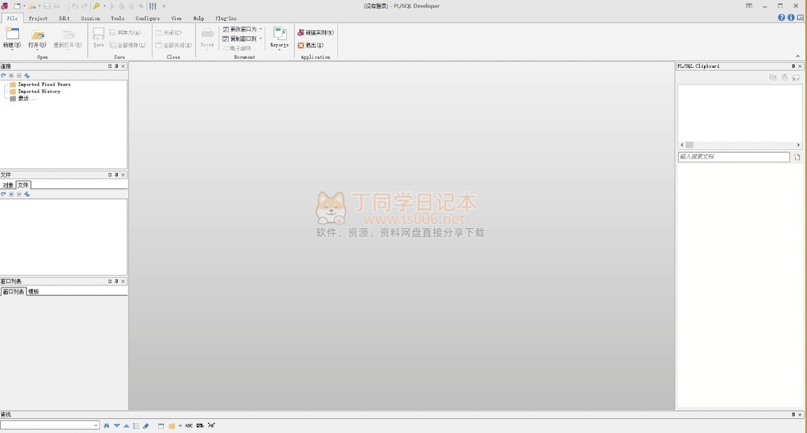Pin the window list (窗口列表) panel
807x433 pixels.
(116, 281)
